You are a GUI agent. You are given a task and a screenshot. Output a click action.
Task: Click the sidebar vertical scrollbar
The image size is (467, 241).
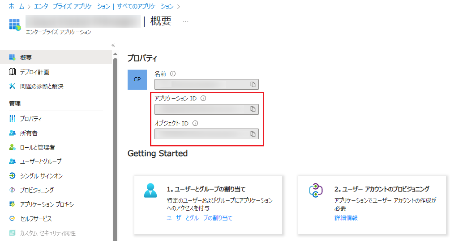(115, 149)
